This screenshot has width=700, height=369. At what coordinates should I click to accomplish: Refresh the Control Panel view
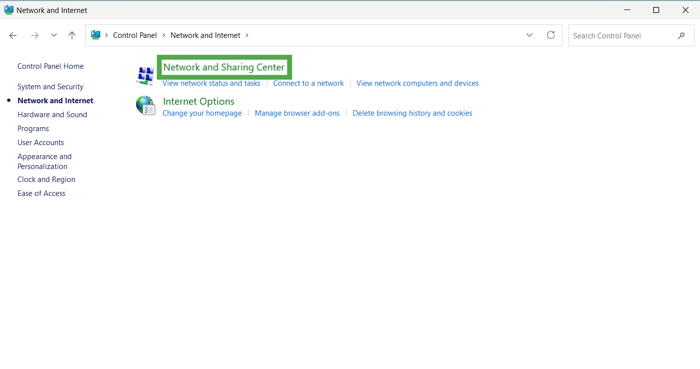[551, 35]
